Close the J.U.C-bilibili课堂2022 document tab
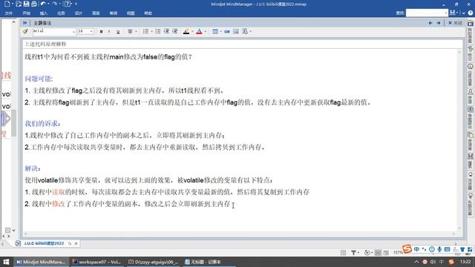The image size is (475, 267). click(x=76, y=243)
